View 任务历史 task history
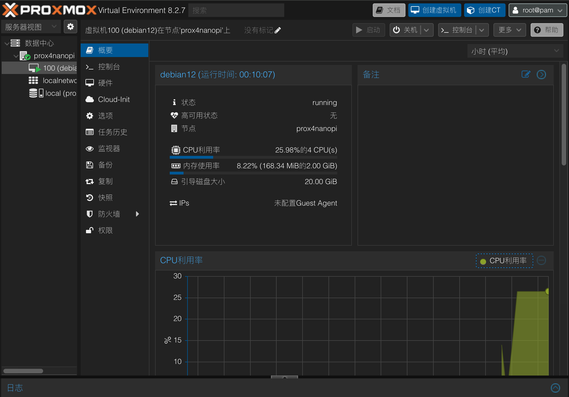This screenshot has height=397, width=569. [x=114, y=132]
